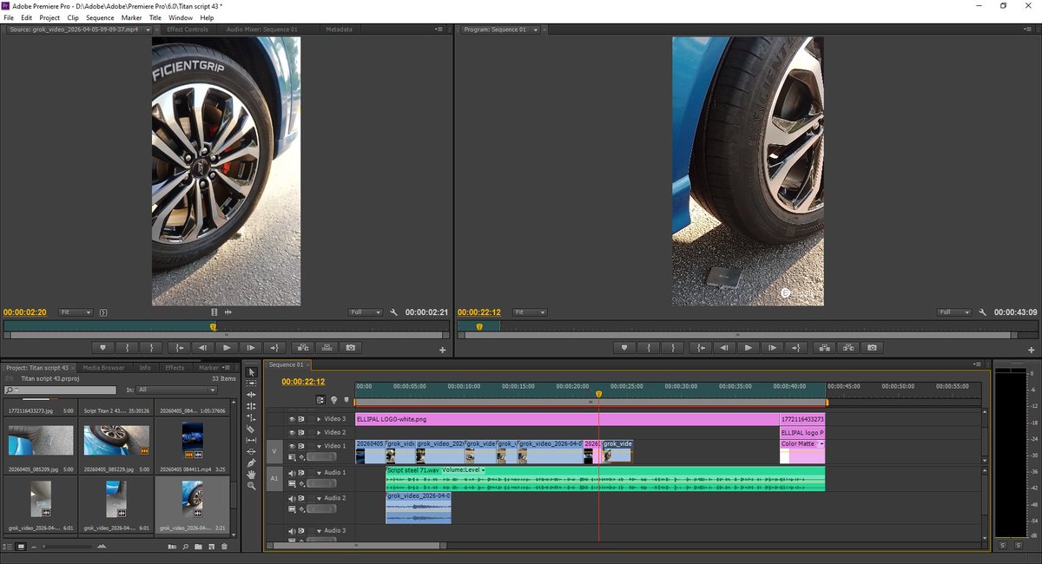Click Find icon in Project panel

(x=185, y=547)
